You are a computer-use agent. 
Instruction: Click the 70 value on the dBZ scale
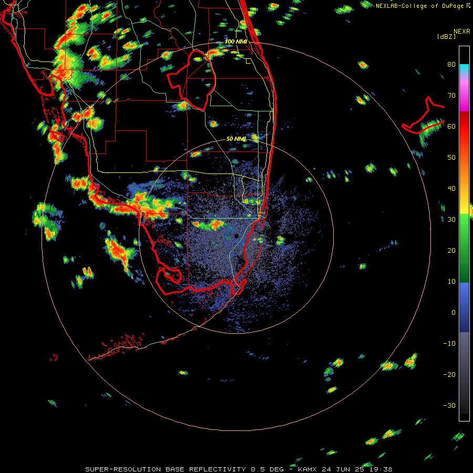pyautogui.click(x=451, y=96)
